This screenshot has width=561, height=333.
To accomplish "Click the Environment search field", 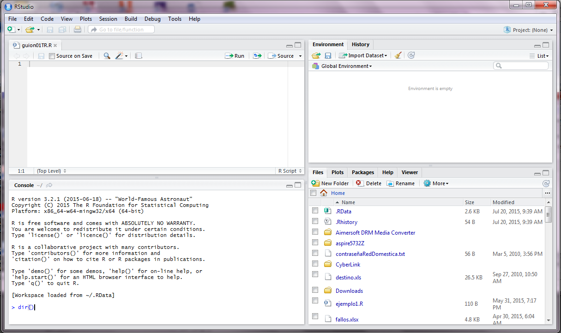I will [x=521, y=66].
